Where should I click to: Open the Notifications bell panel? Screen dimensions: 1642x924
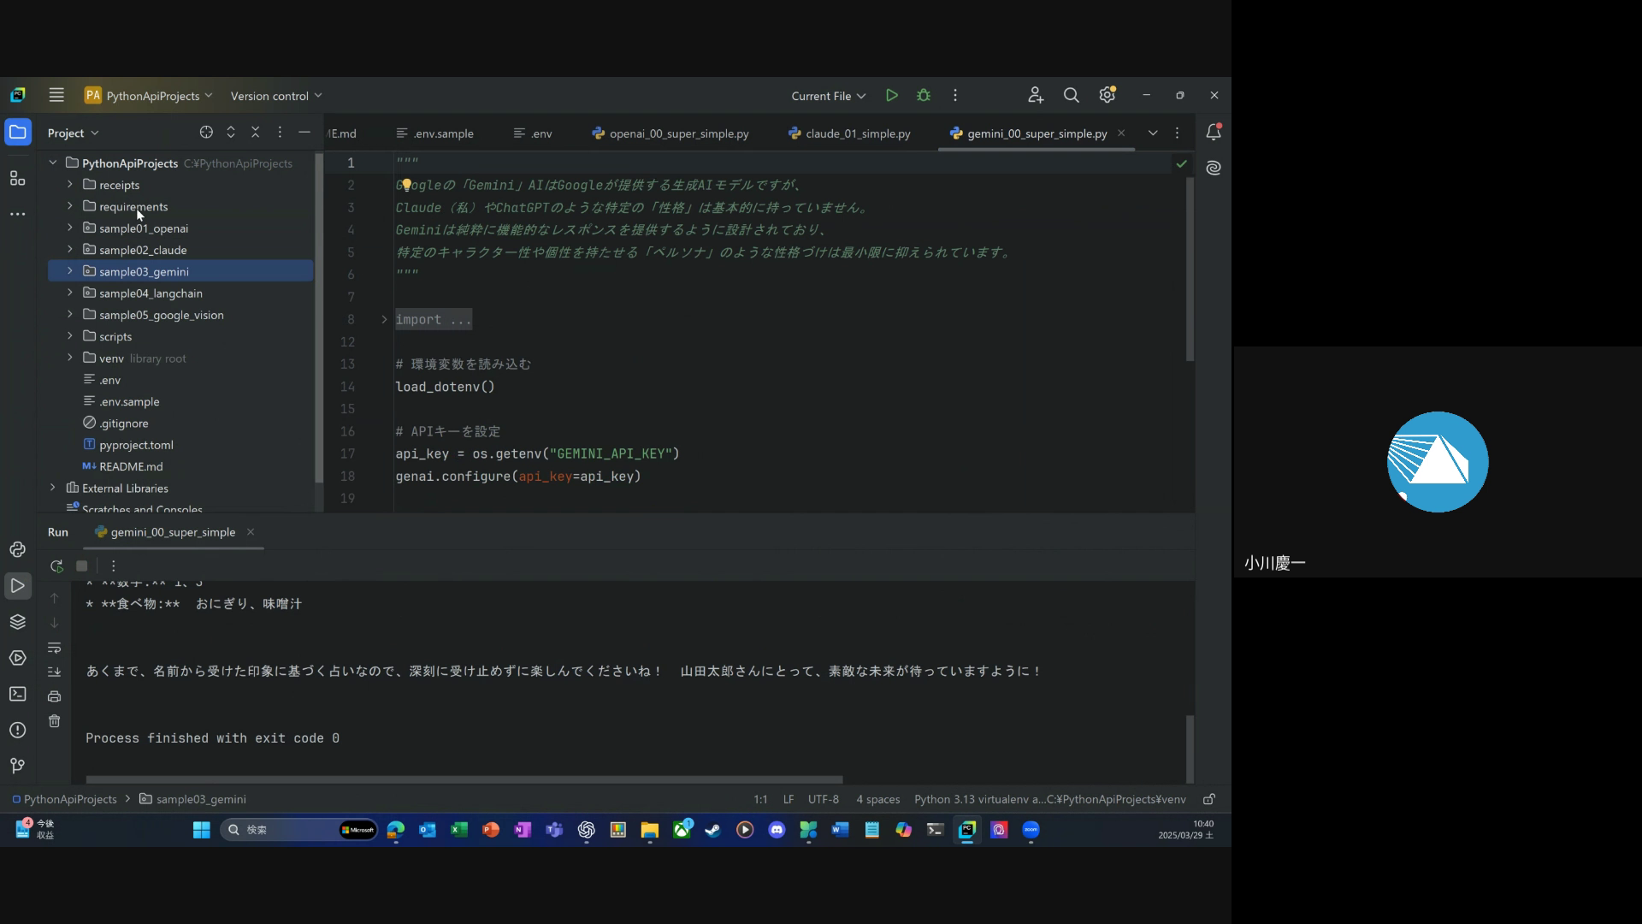1213,133
